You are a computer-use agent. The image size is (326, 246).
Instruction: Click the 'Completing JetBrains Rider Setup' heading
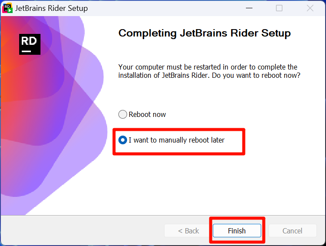(x=205, y=33)
